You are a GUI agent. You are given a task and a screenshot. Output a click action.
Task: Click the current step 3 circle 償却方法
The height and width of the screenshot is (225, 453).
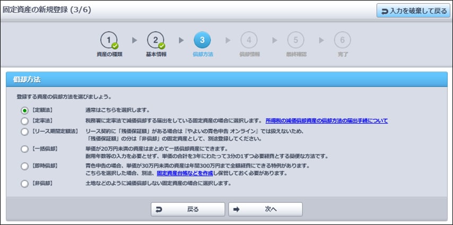click(x=202, y=40)
